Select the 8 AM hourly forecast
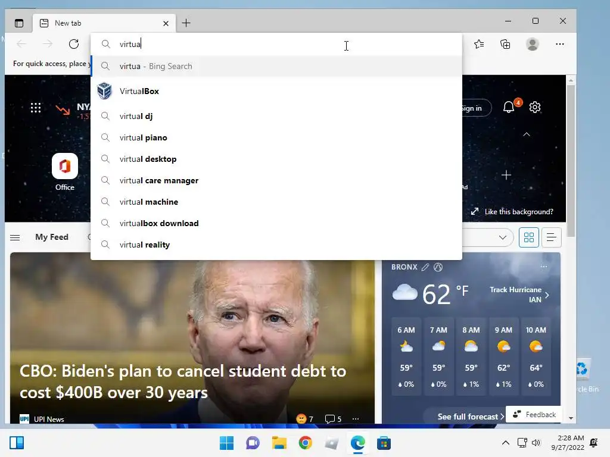 471,358
